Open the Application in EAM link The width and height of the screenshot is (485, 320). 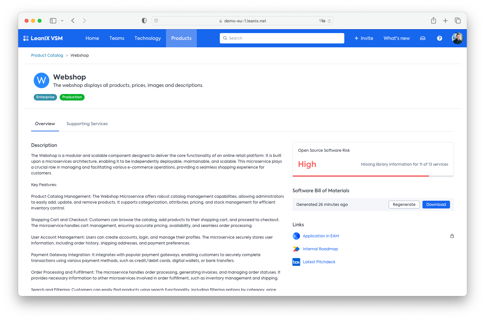[x=321, y=236]
